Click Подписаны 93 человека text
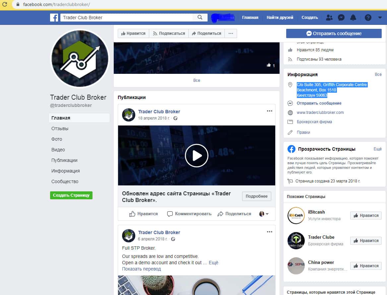 [319, 59]
